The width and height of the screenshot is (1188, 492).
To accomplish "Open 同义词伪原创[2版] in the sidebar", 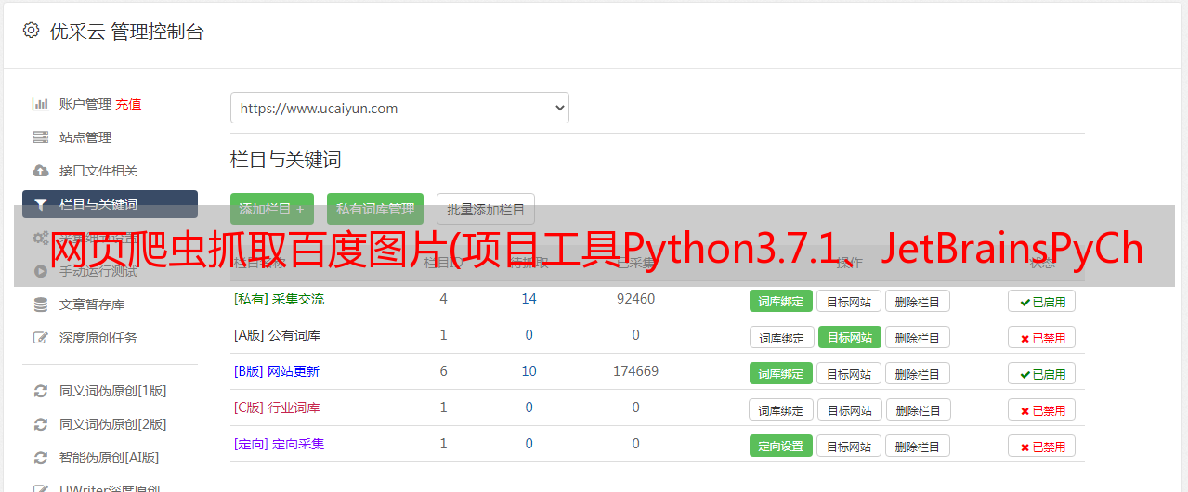I will pyautogui.click(x=112, y=424).
